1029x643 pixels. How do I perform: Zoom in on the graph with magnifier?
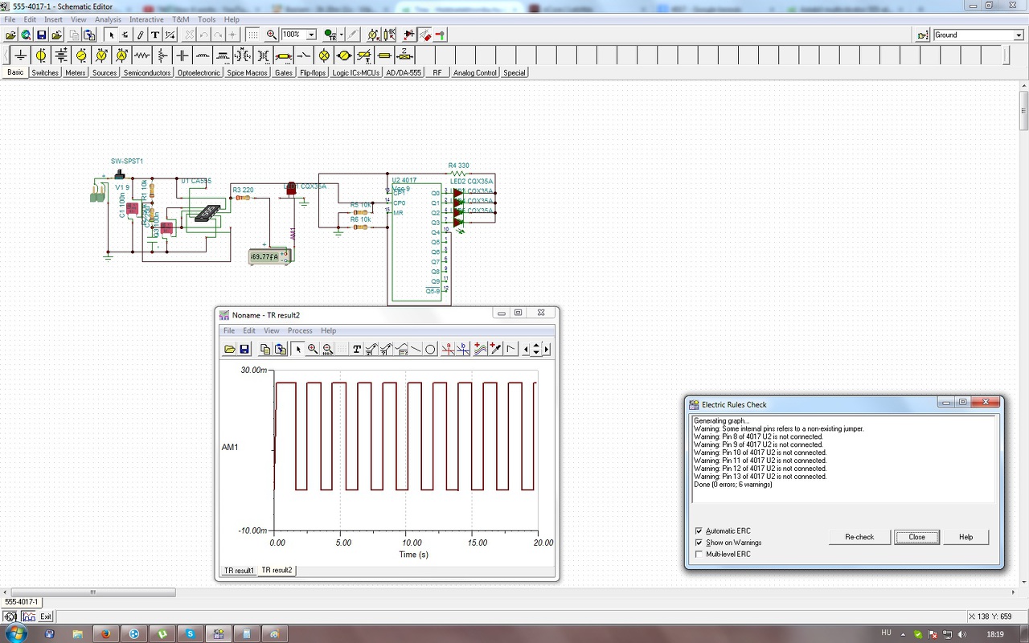point(313,349)
